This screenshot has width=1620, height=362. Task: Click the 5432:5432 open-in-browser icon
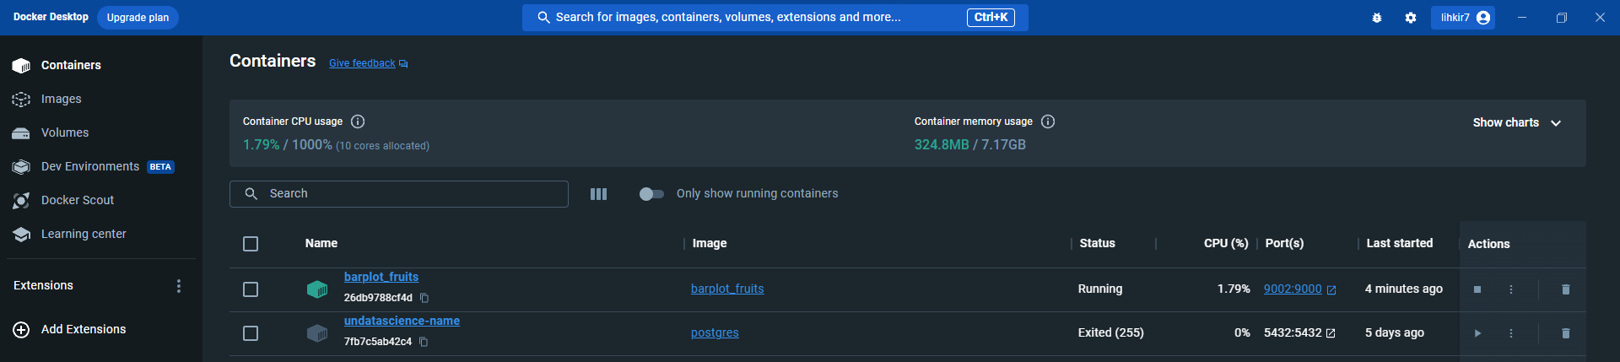point(1331,333)
